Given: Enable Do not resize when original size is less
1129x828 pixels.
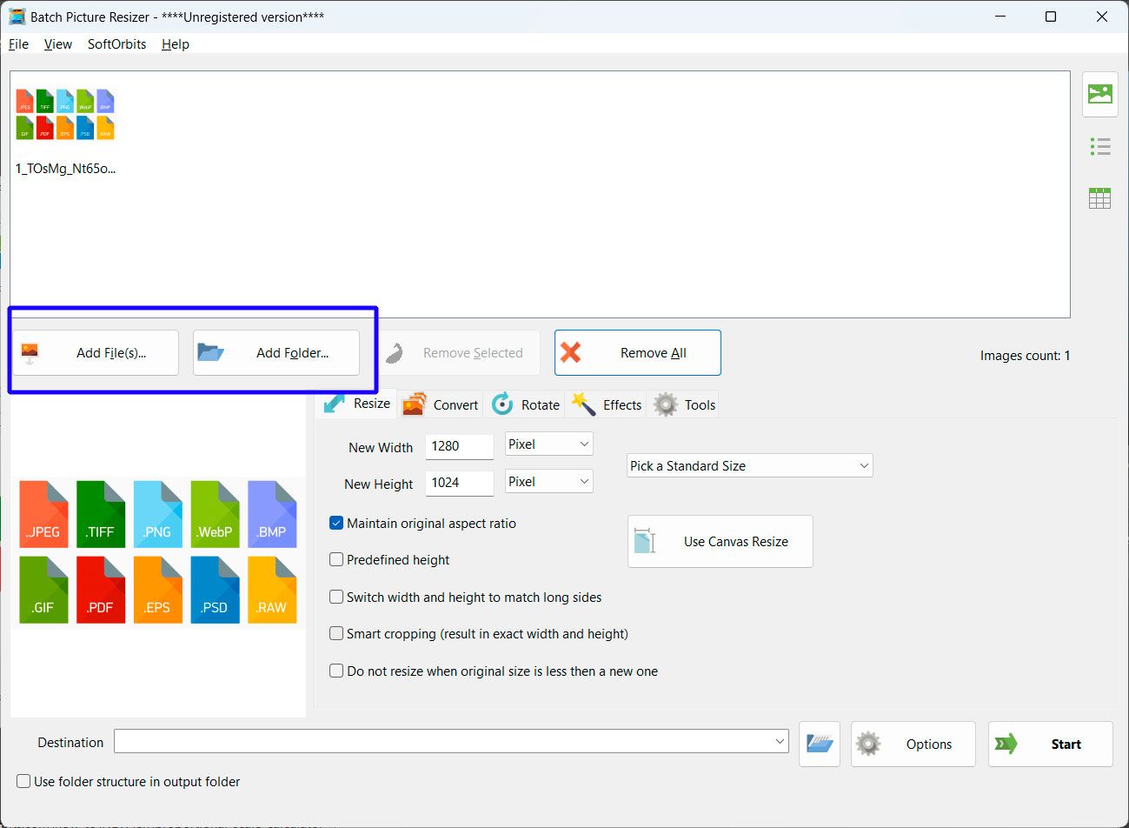Looking at the screenshot, I should 336,671.
